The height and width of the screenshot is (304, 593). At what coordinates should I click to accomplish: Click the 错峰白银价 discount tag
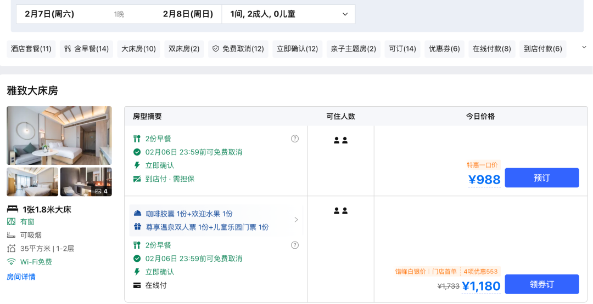click(410, 271)
